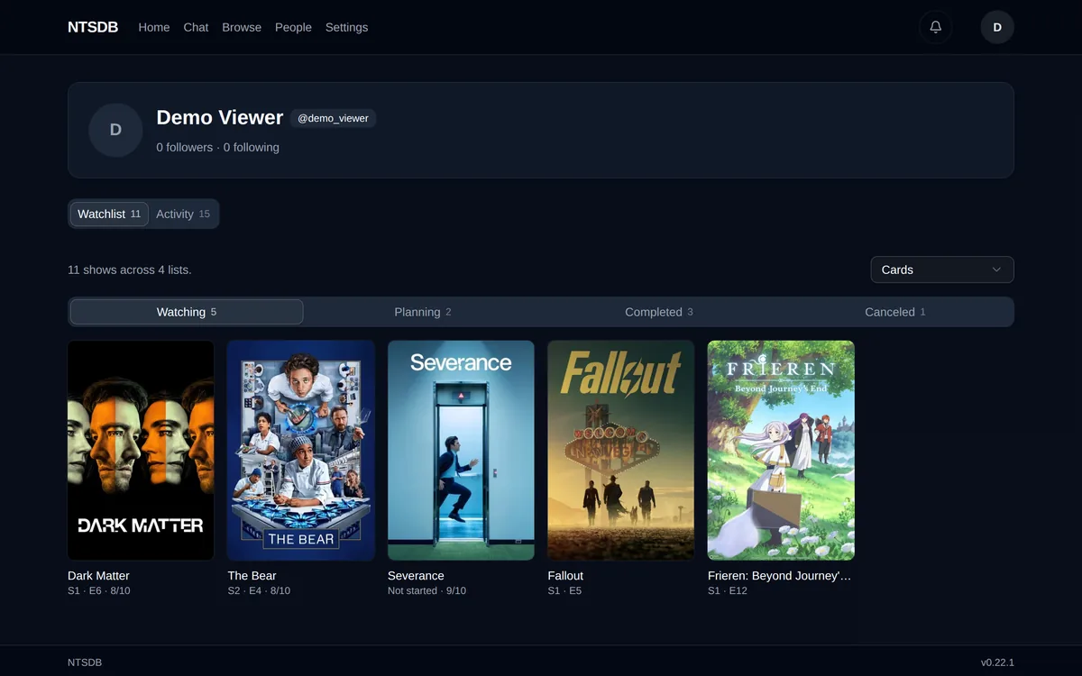Expand the Cards view dropdown
Viewport: 1082px width, 676px height.
point(942,269)
